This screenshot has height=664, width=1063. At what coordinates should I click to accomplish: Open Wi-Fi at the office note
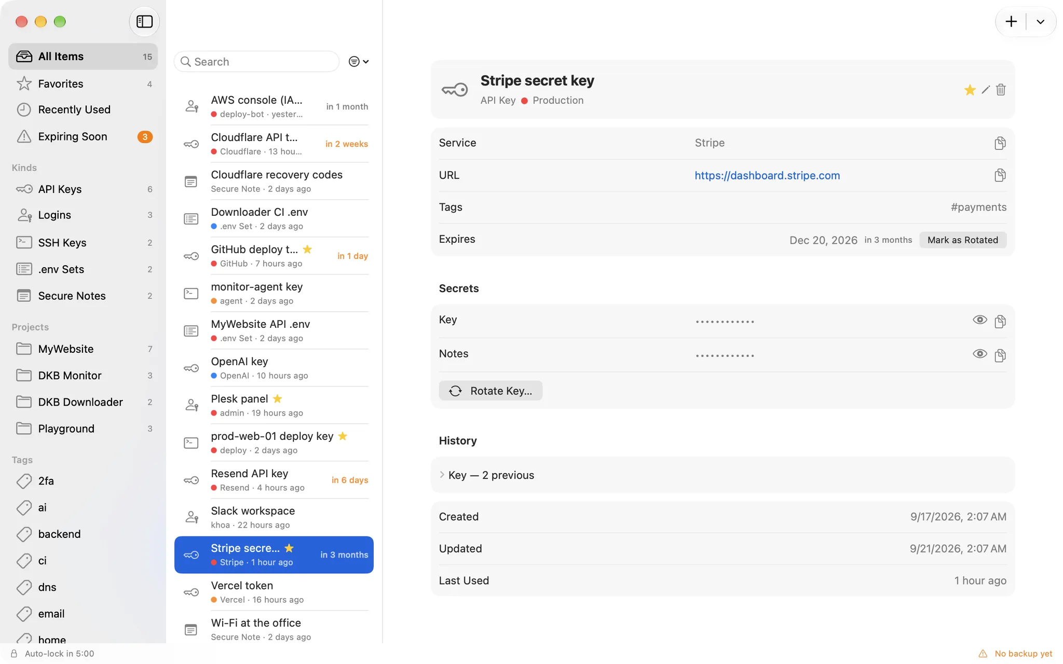click(274, 629)
